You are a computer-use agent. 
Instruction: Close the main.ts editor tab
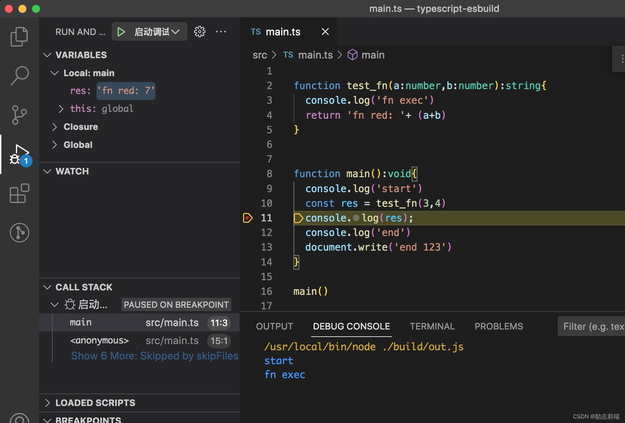(325, 32)
